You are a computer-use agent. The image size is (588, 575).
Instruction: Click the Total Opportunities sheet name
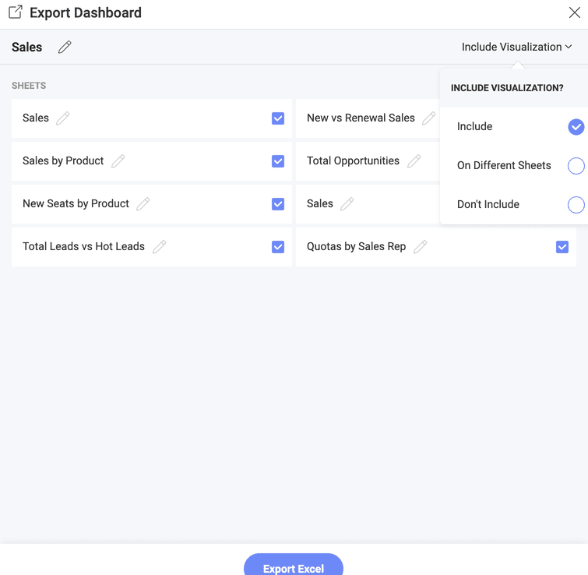point(354,161)
